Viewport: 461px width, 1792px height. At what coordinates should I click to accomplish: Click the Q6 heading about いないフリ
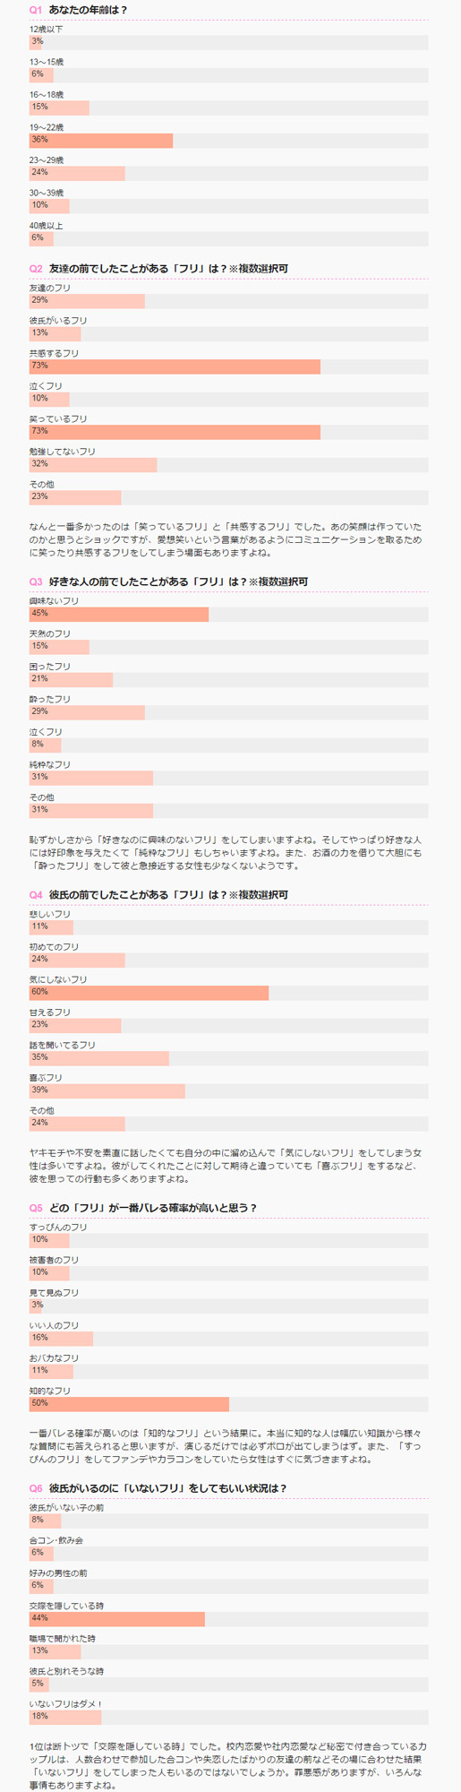point(168,1488)
